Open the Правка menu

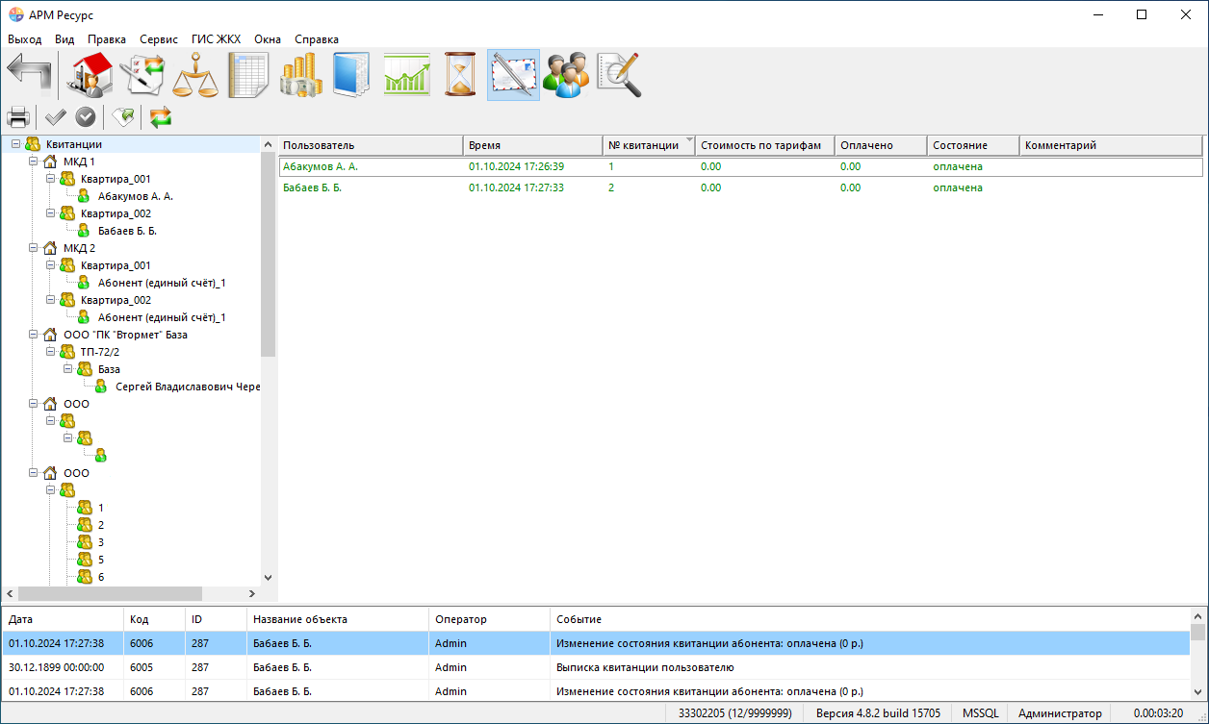point(107,39)
